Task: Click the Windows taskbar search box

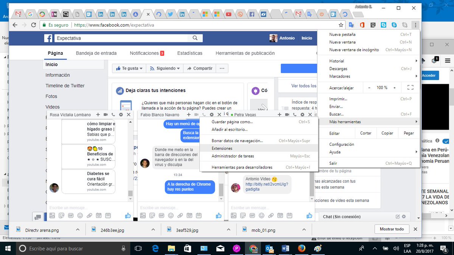Action: tap(74, 248)
